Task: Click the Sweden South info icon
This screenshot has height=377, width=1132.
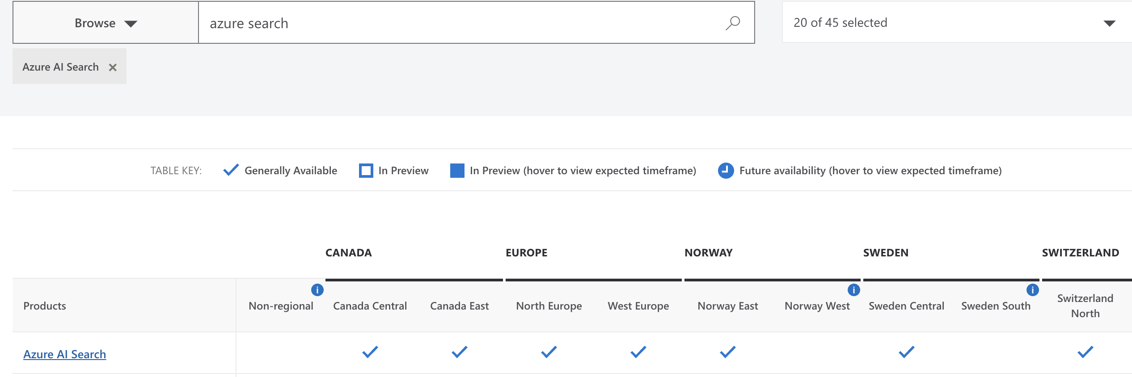Action: pos(1033,290)
